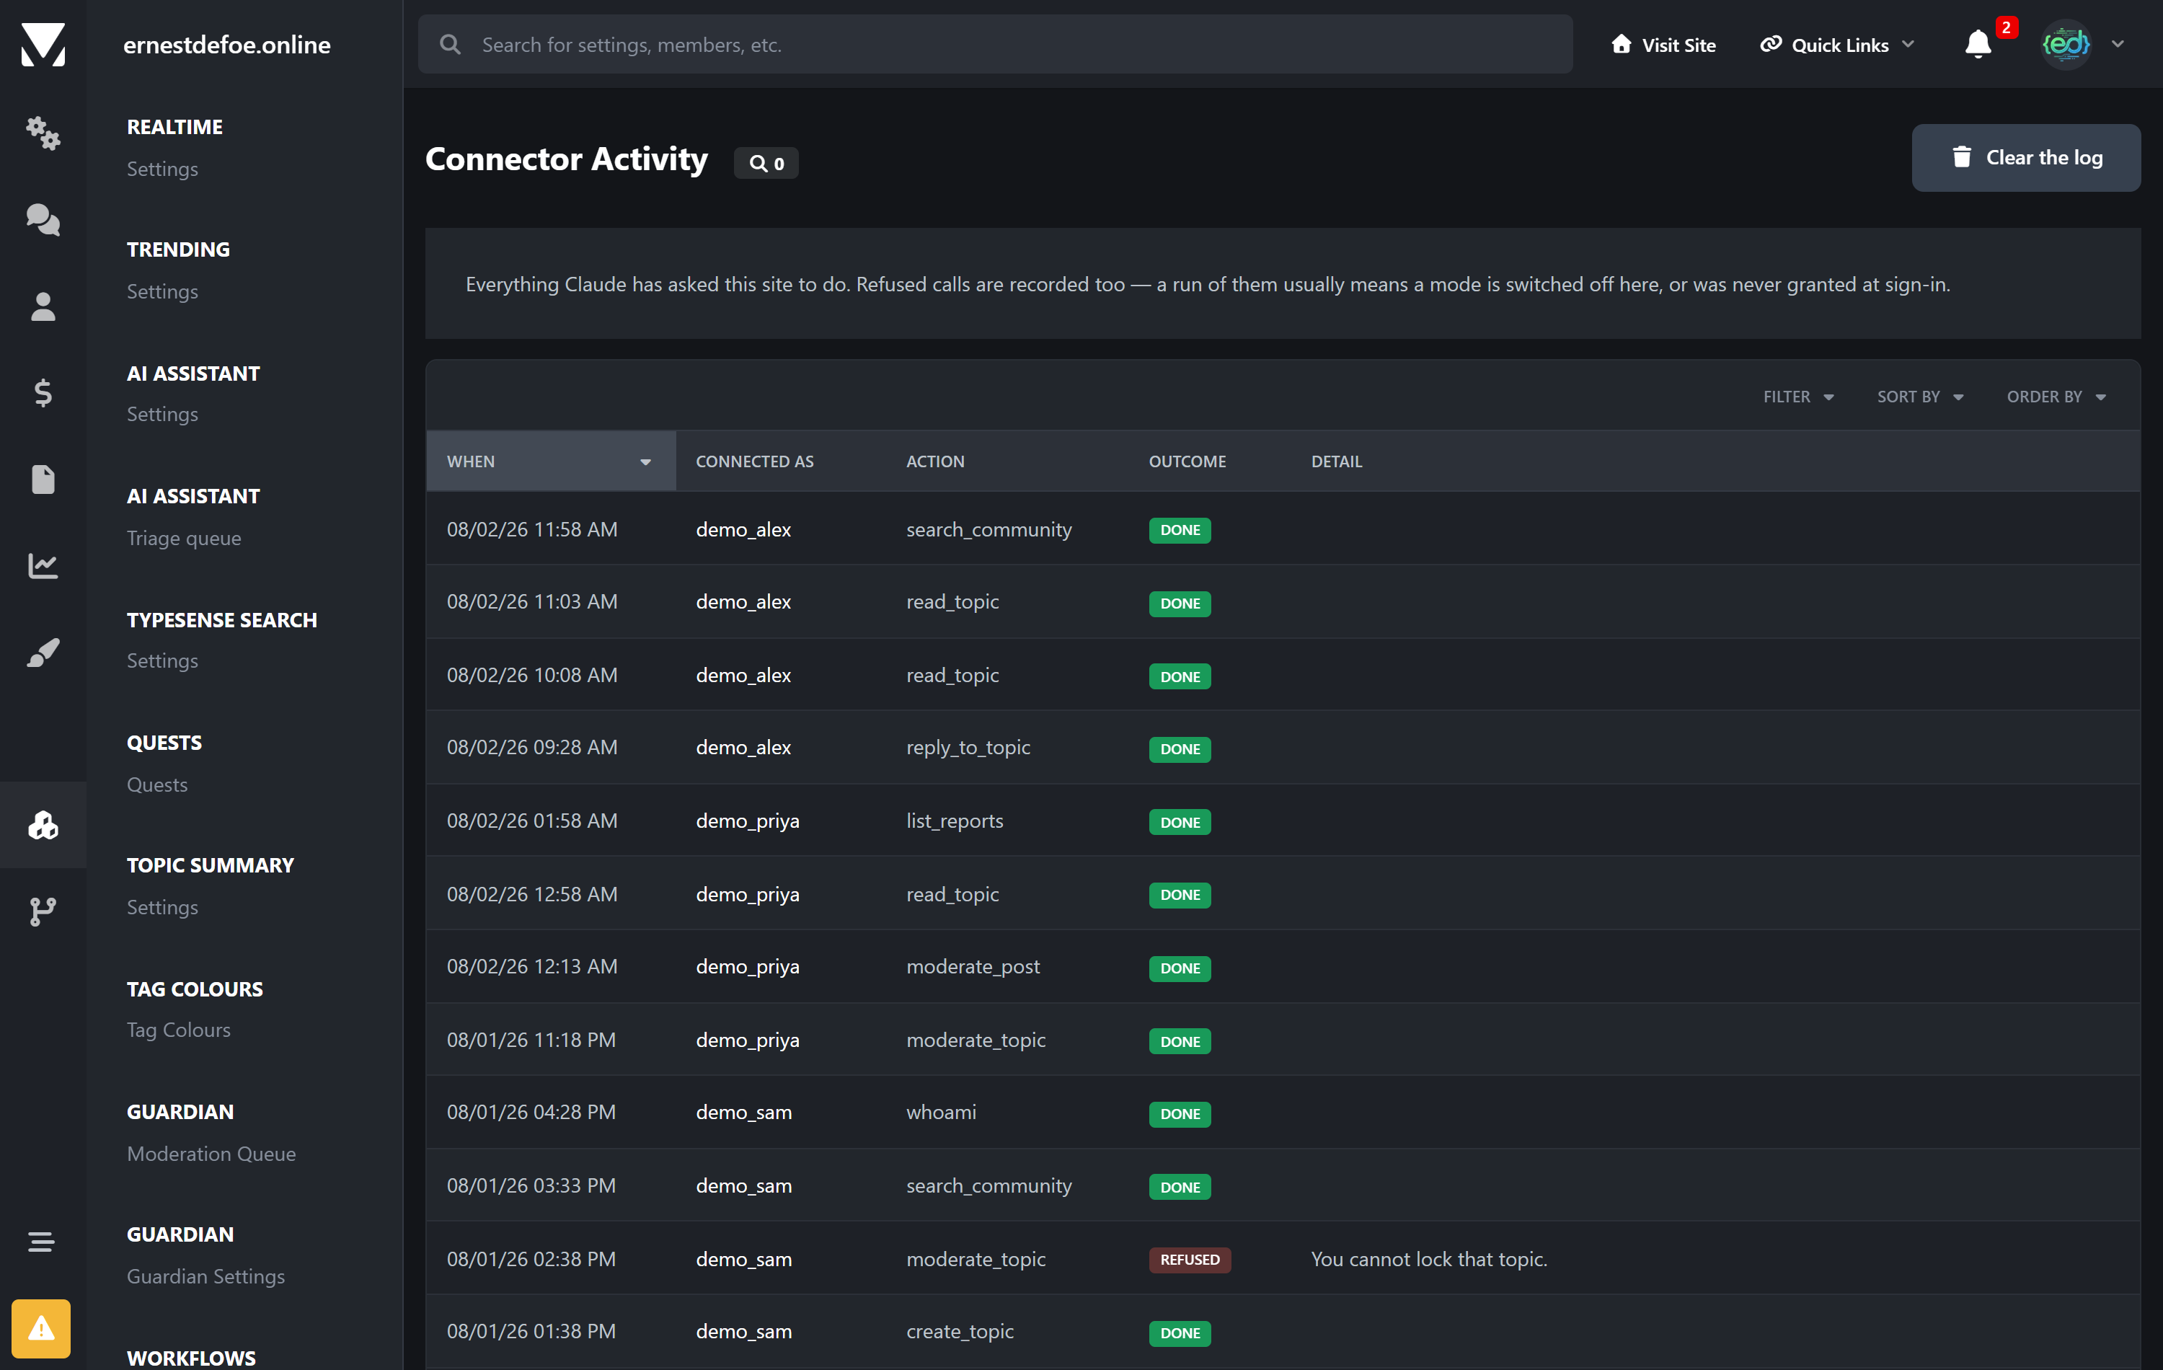Open the Statistics chart icon
The image size is (2163, 1370).
(x=43, y=565)
